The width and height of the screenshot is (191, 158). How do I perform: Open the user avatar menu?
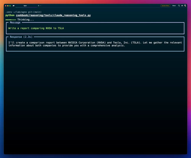pyautogui.click(x=185, y=6)
